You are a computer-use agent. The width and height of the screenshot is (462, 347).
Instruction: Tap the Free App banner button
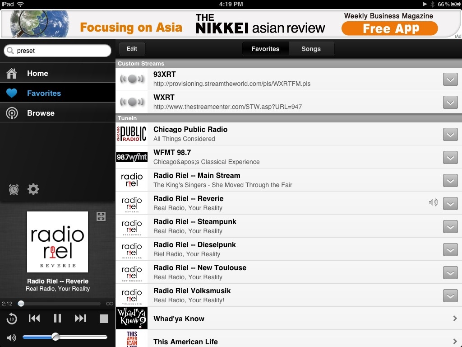tap(389, 28)
